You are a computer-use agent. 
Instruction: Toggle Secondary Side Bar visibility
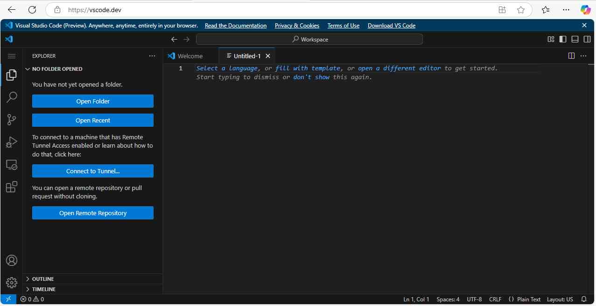click(x=587, y=40)
